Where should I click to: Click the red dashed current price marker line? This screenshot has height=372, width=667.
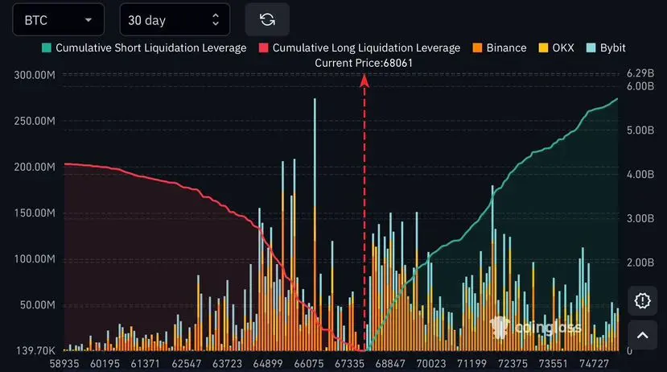364,213
